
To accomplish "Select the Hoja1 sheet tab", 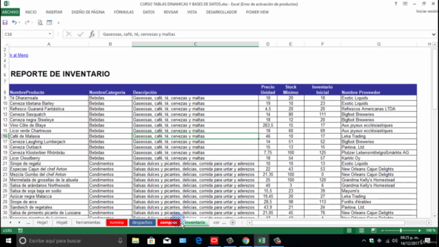I will pos(43,222).
